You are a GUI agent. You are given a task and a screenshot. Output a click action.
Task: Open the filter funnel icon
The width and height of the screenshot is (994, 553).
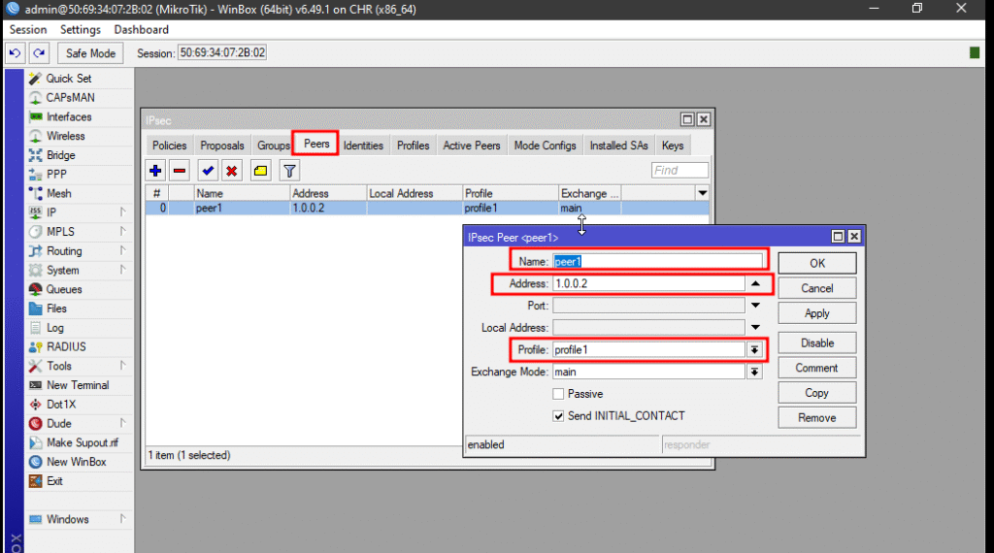tap(288, 171)
